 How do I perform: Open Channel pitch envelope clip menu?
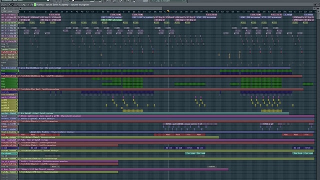20,116
